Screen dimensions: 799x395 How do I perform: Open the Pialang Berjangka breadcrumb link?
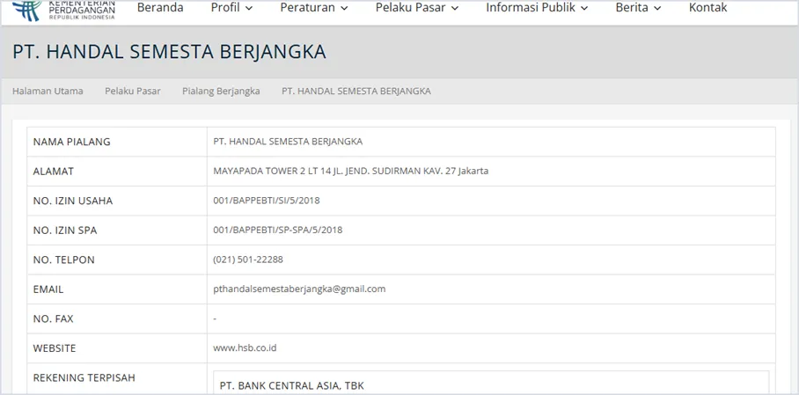coord(221,91)
